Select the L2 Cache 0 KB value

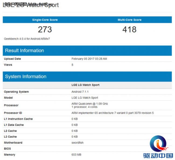[x=75, y=131]
